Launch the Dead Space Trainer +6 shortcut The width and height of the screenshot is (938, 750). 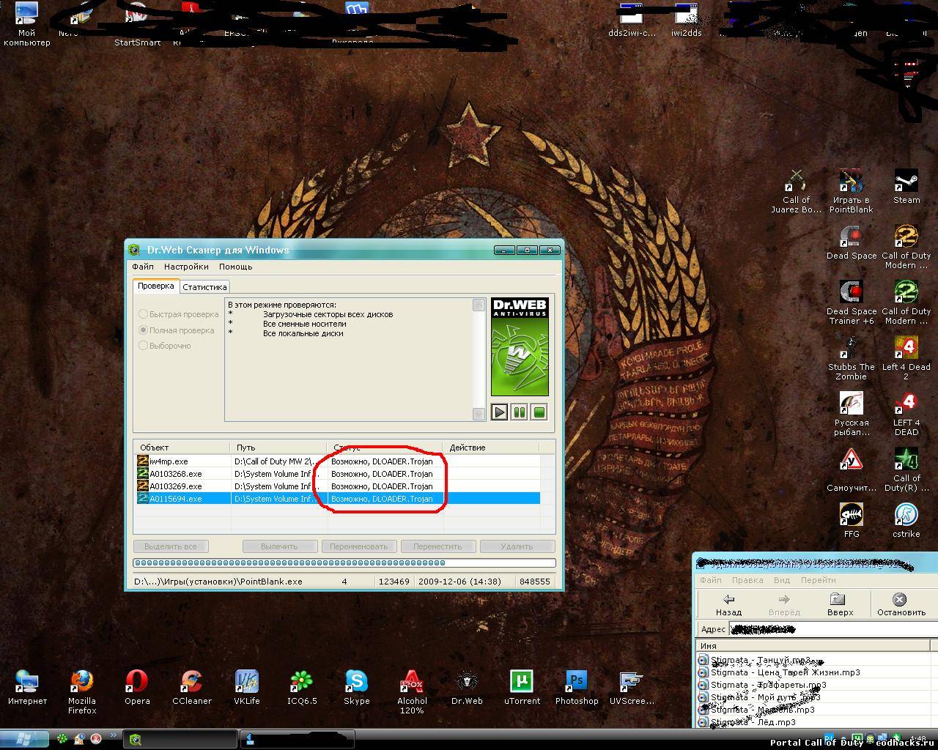point(852,302)
